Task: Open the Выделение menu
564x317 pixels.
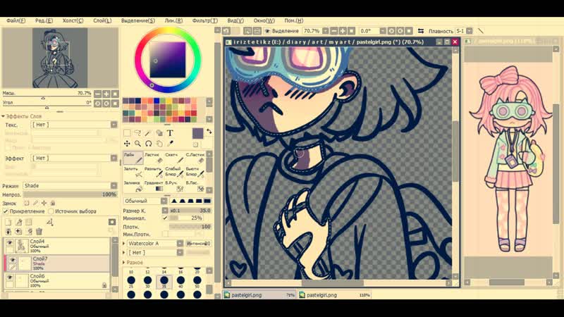Action: click(x=138, y=21)
